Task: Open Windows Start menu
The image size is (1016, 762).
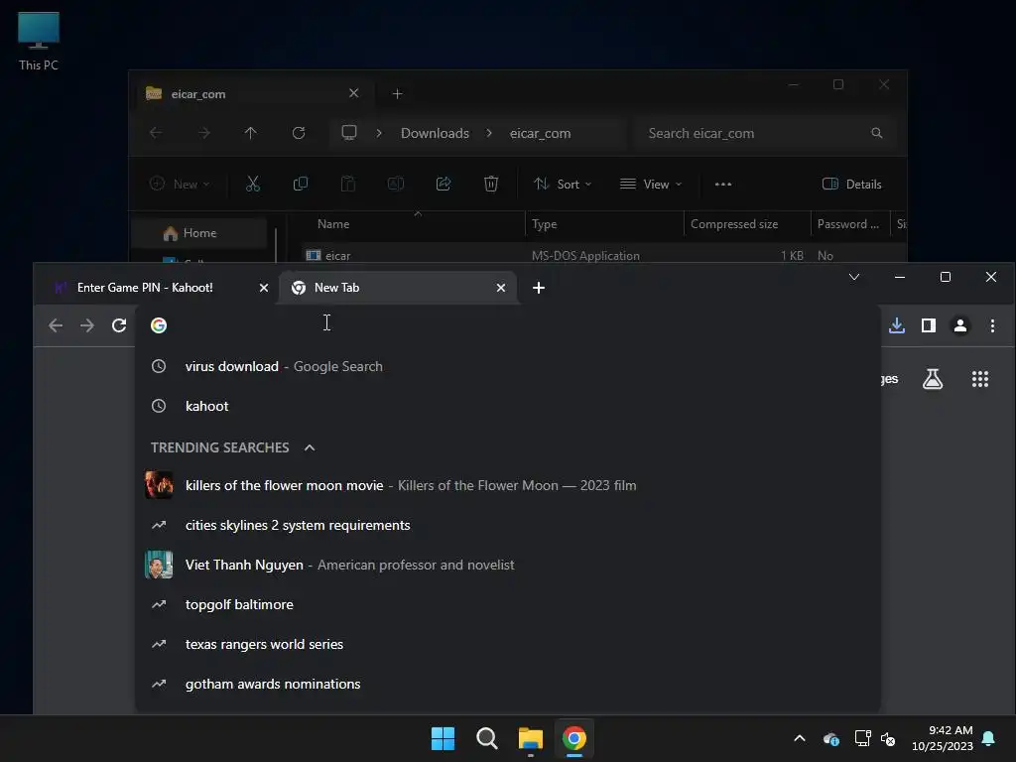Action: tap(444, 738)
